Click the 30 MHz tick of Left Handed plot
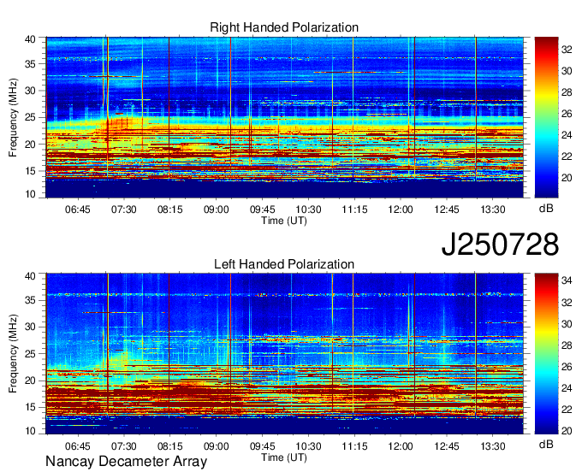Viewport: 582px width, 472px height. tap(30, 327)
